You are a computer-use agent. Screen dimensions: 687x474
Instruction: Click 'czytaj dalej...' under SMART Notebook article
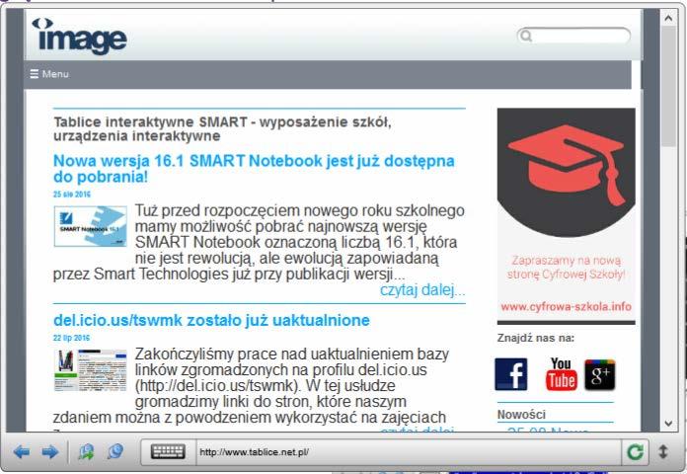[x=422, y=290]
